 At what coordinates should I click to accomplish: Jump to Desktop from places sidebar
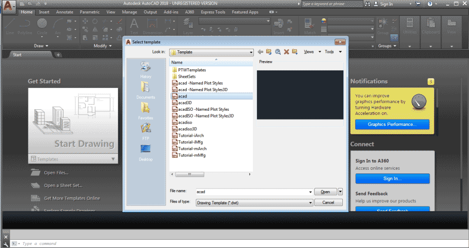[x=145, y=151]
